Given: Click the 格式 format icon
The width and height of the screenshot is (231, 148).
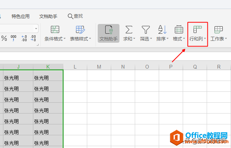Looking at the screenshot, I should click(179, 29).
